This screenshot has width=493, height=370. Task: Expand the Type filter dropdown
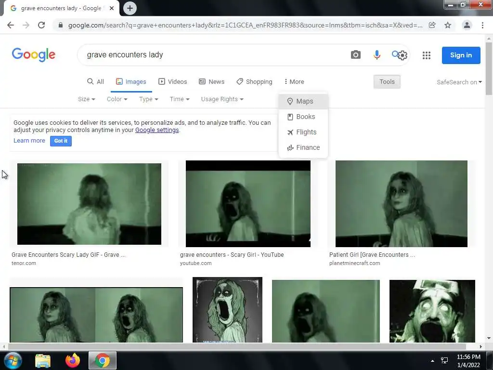point(148,99)
